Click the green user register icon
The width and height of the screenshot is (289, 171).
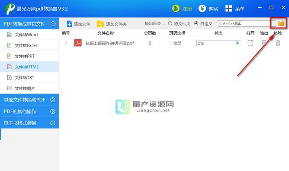click(176, 9)
